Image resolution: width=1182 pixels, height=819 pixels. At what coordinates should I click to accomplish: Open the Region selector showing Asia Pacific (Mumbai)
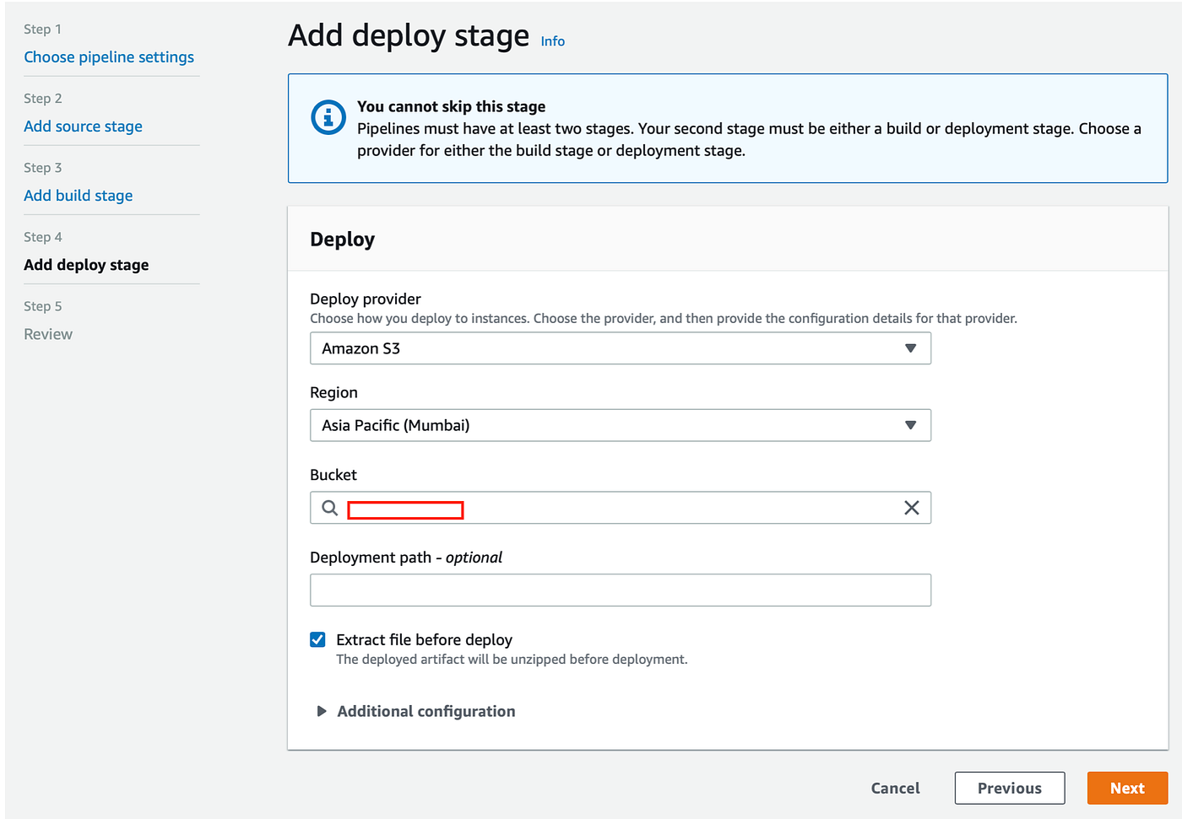click(x=621, y=425)
